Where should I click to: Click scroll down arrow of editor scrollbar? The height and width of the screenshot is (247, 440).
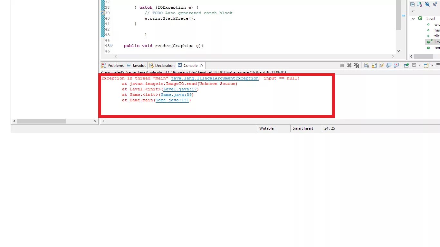coord(398,51)
